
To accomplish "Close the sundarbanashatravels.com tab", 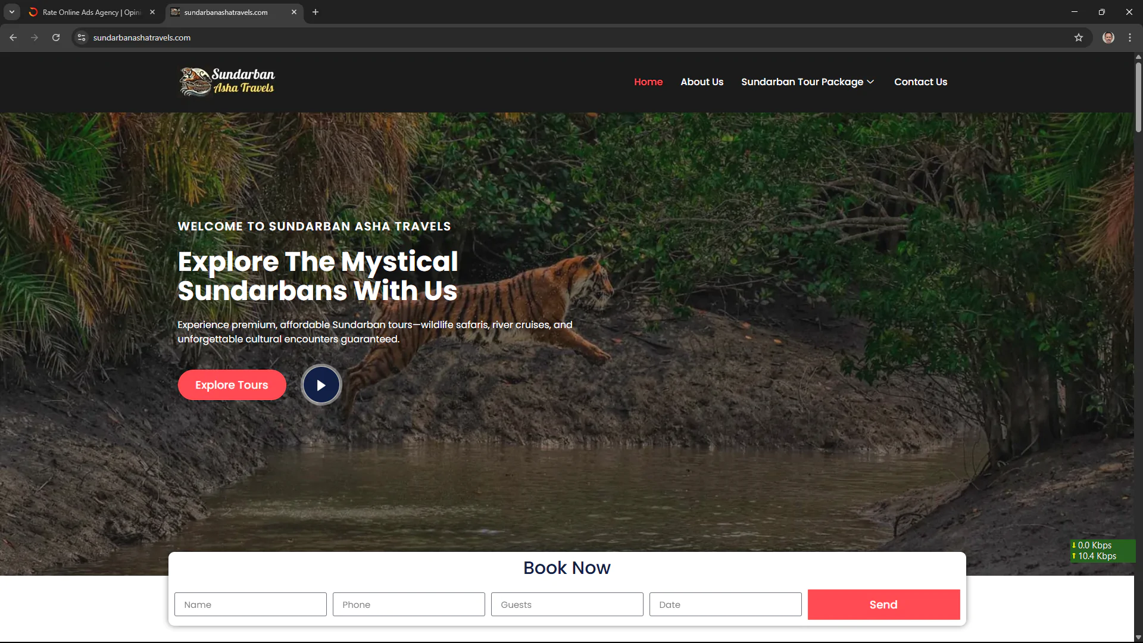I will click(x=294, y=12).
